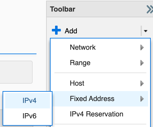Choose the highlighted Fixed Address entry
Viewport: 153px width, 127px height.
point(100,99)
